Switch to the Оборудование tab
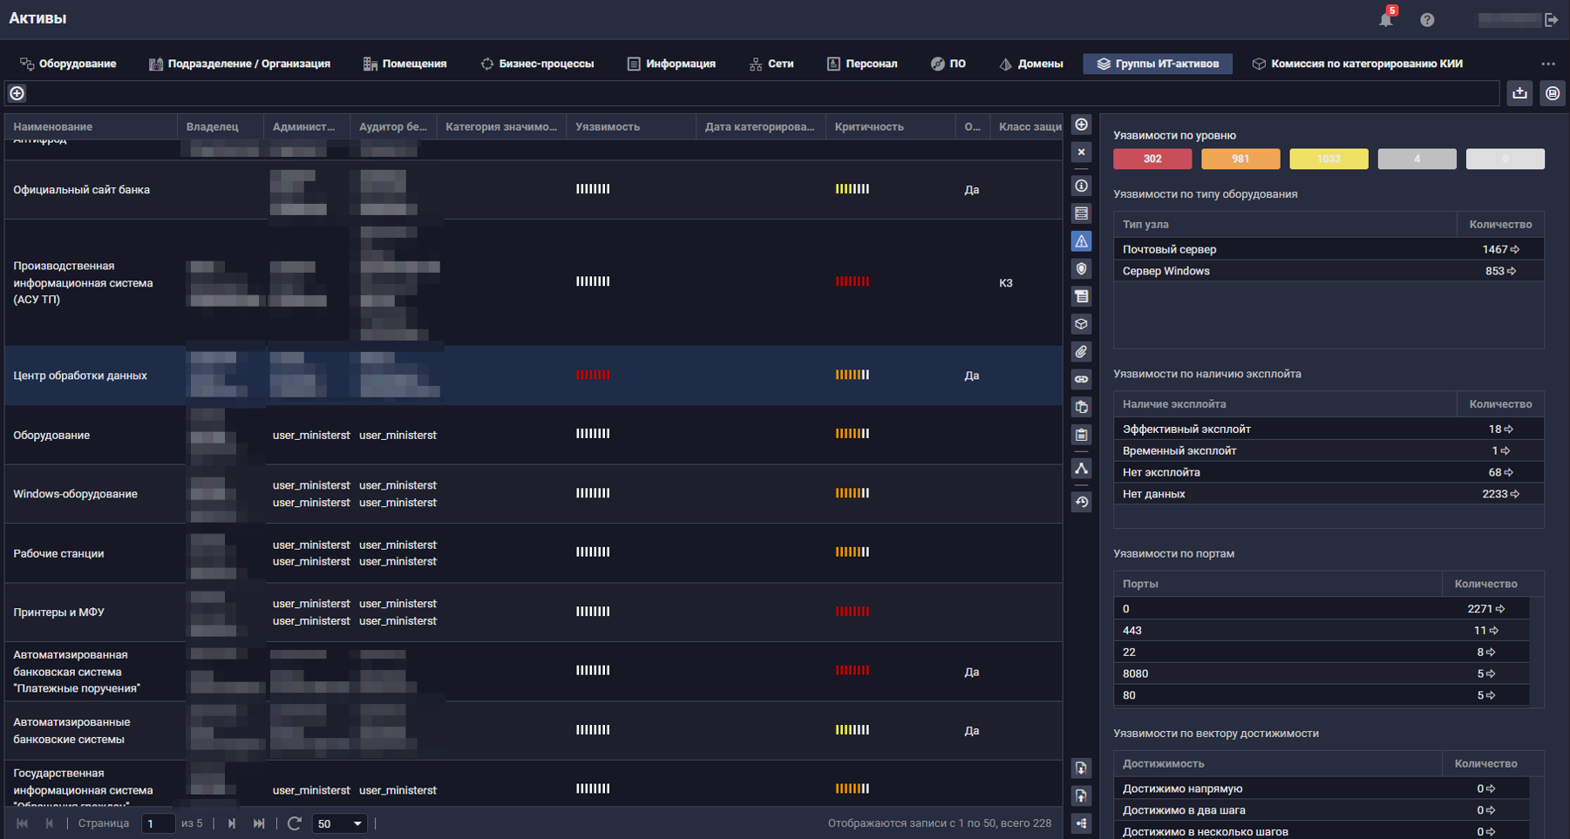This screenshot has width=1570, height=839. pyautogui.click(x=68, y=64)
